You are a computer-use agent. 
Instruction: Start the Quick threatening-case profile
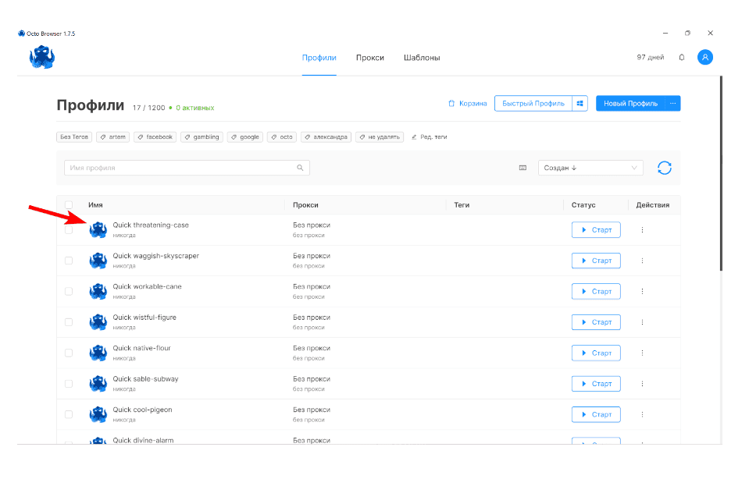[595, 229]
